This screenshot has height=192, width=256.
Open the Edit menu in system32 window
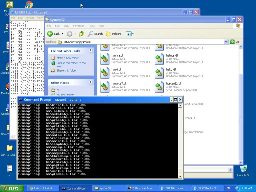(x=57, y=26)
